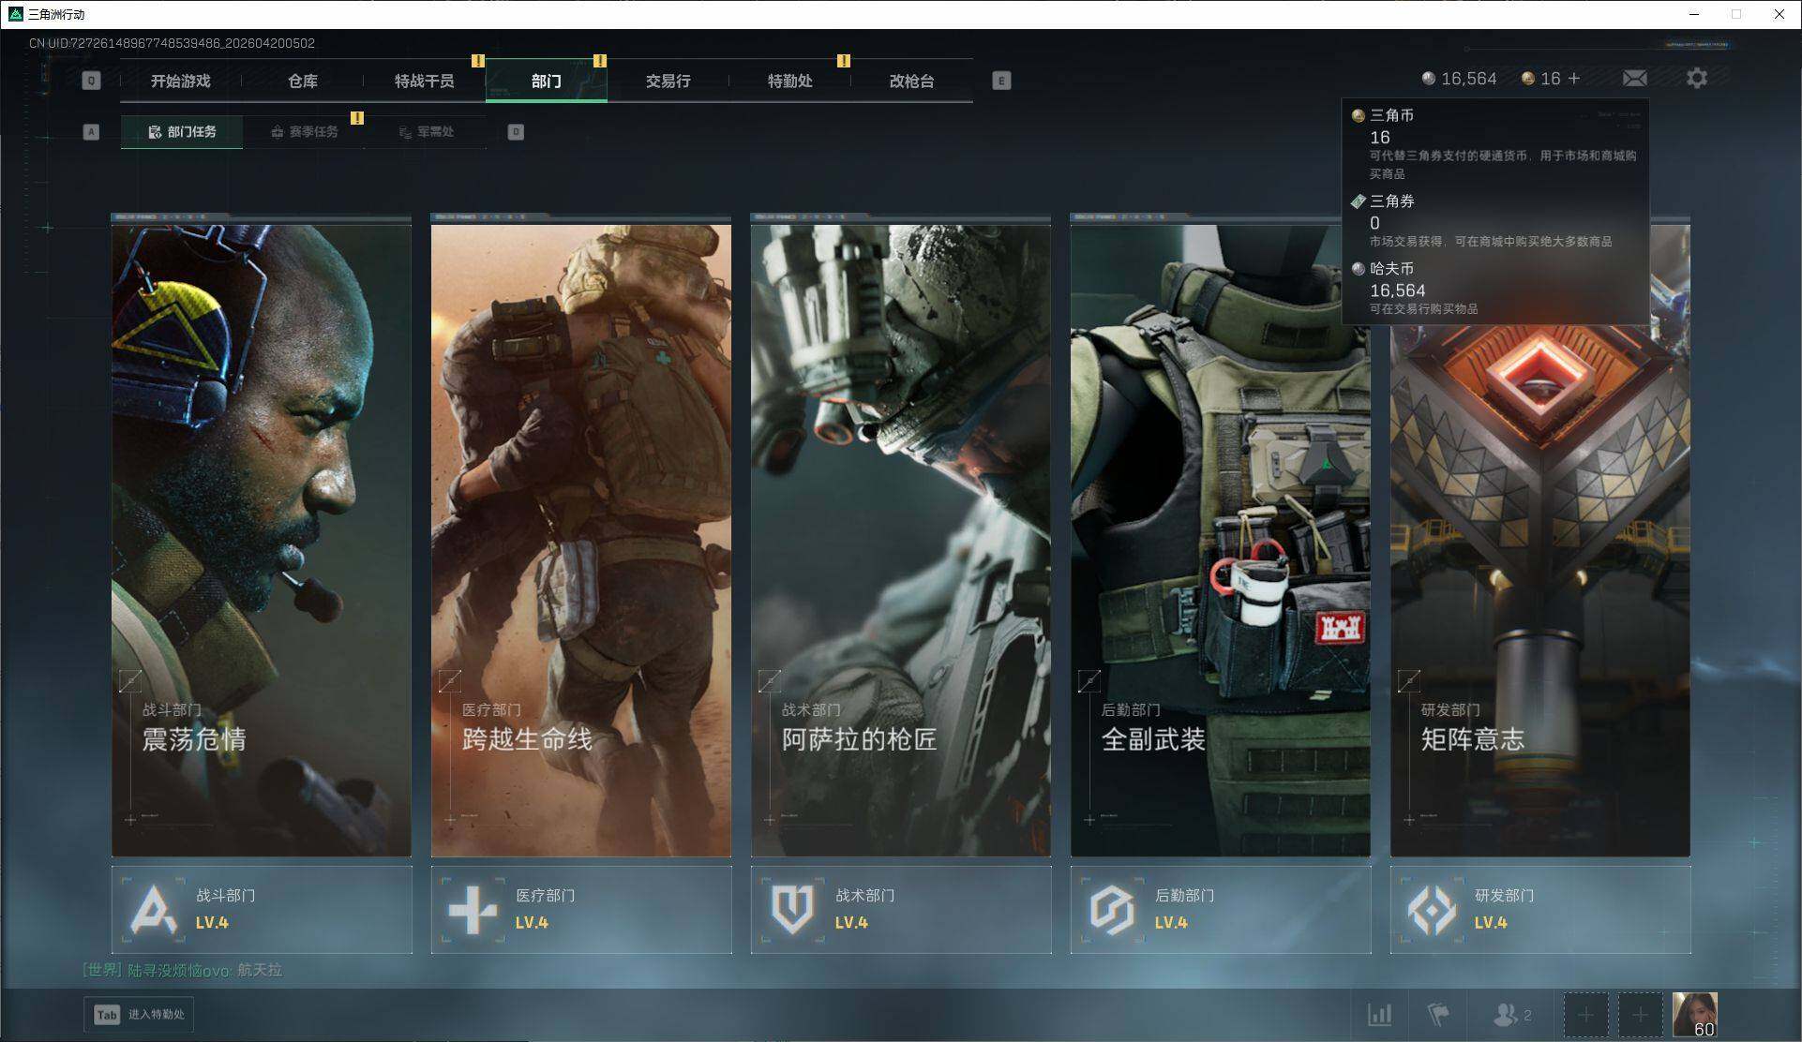1802x1042 pixels.
Task: Click the world chat message line
Action: [x=183, y=970]
